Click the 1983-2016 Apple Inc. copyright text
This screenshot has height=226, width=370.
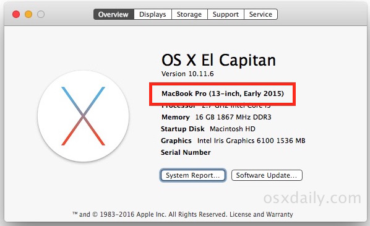[x=133, y=214]
